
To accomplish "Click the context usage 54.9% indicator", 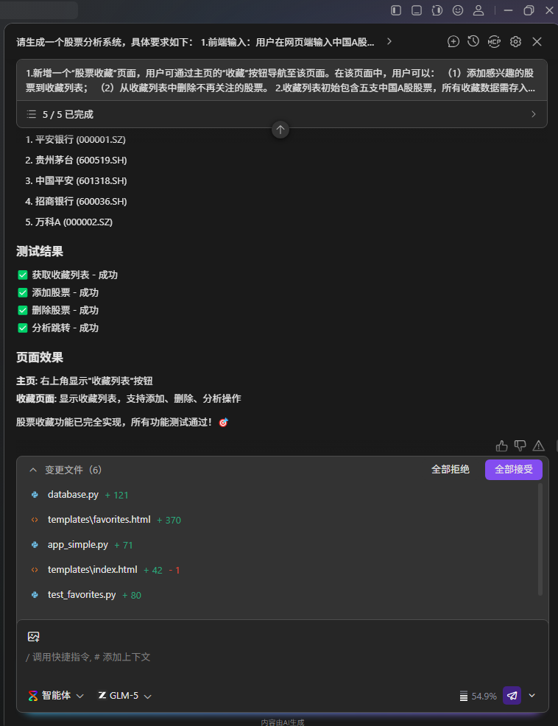I will click(478, 696).
